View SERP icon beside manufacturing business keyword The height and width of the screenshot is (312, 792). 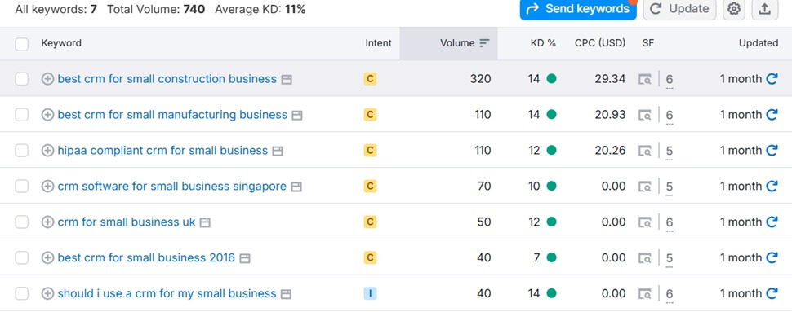[x=297, y=116]
